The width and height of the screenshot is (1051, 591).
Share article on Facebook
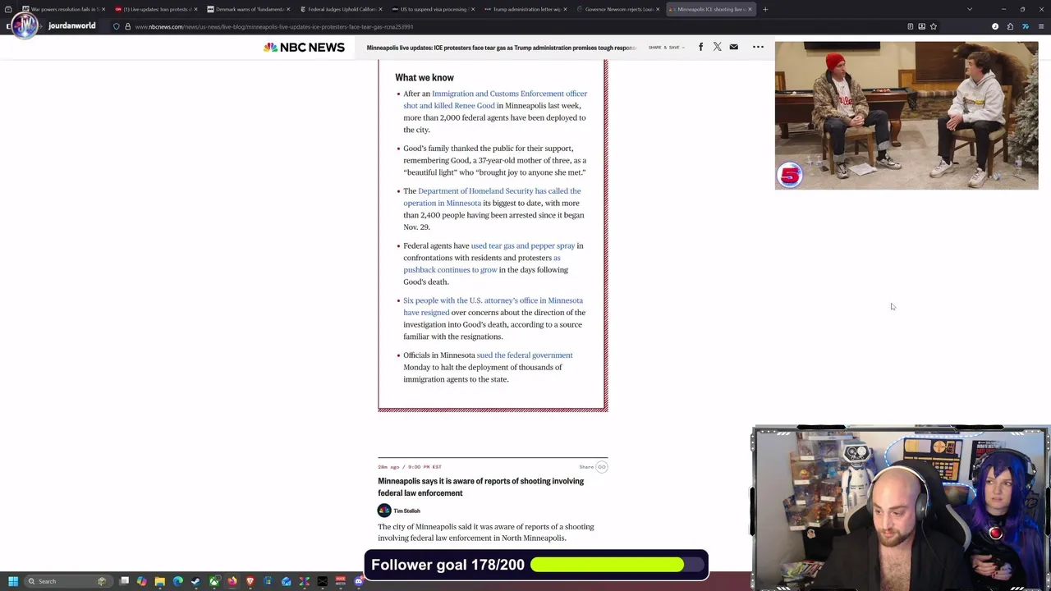click(700, 47)
